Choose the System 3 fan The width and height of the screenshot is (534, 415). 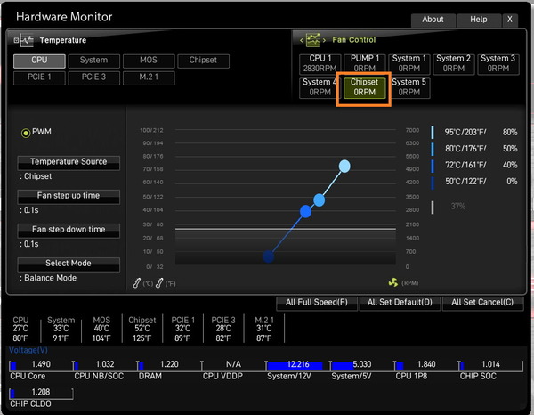pyautogui.click(x=498, y=64)
